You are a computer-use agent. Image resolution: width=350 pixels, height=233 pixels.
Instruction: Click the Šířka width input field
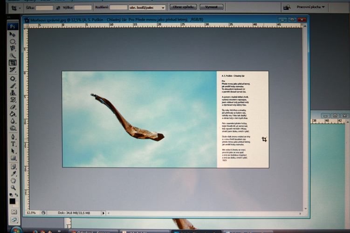coord(44,8)
